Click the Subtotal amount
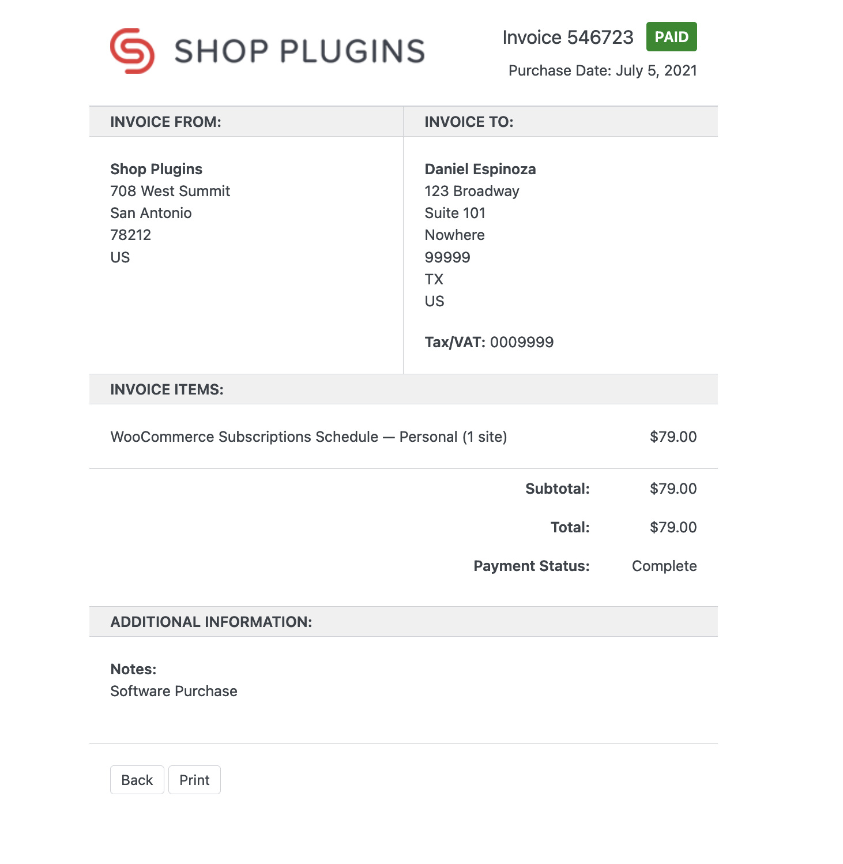 [x=673, y=489]
